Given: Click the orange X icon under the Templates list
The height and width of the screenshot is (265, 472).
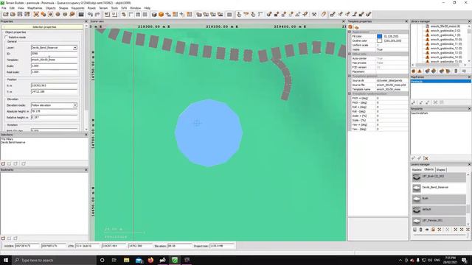Looking at the screenshot, I should click(426, 158).
